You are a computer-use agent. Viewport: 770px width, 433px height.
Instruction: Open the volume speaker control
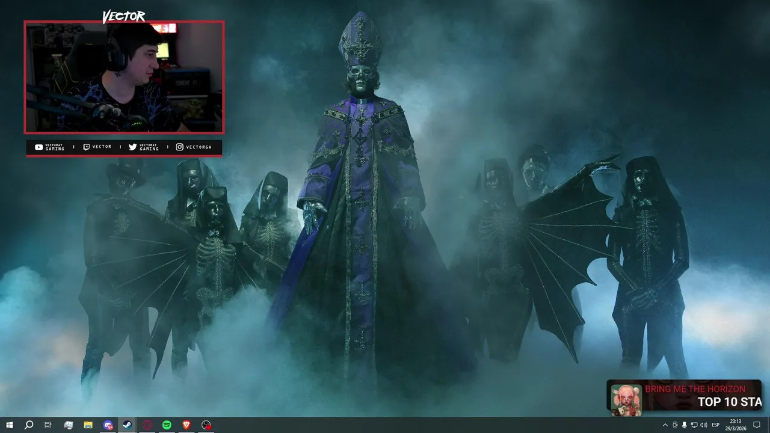pos(703,425)
